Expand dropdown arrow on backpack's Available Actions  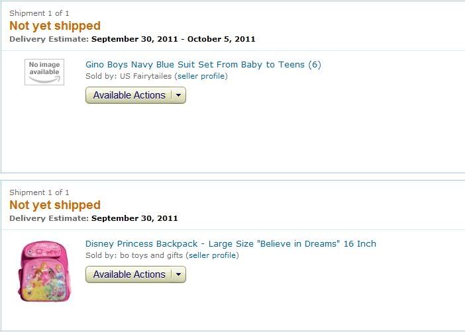179,274
